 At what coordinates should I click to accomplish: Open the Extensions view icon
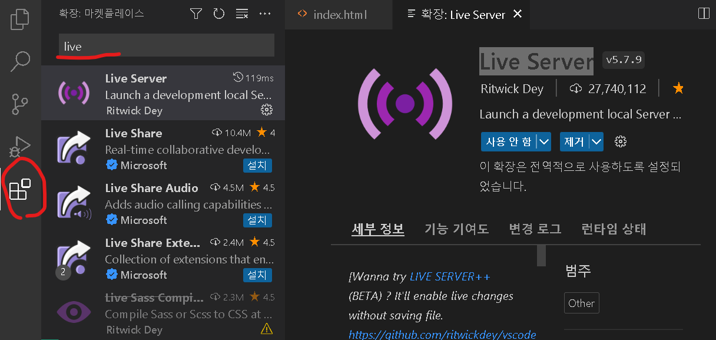pos(20,189)
